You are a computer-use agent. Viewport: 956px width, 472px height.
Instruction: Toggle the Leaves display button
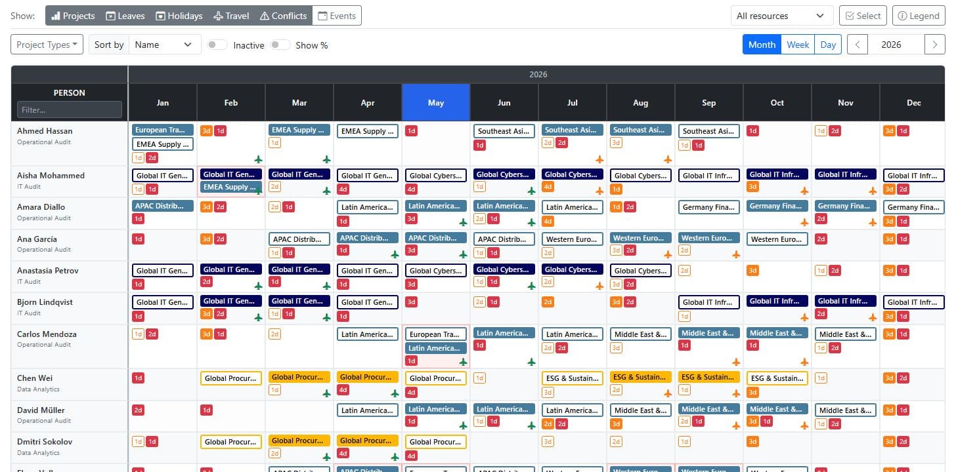coord(125,16)
